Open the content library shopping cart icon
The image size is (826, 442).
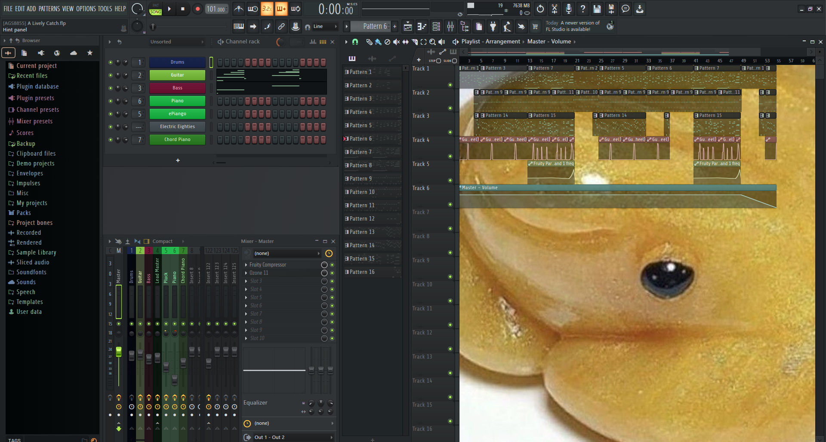pos(535,27)
